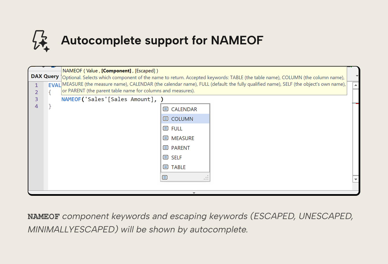
Task: Click the keyword icon beside CALENDAR
Action: (166, 109)
